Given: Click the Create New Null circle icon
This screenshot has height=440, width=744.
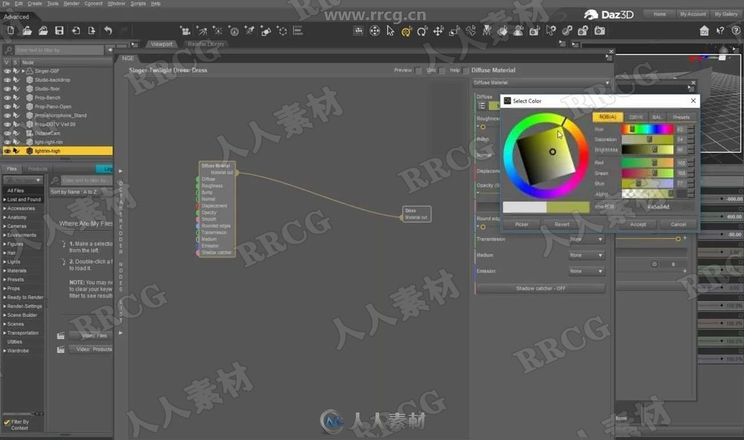Looking at the screenshot, I should (x=282, y=30).
